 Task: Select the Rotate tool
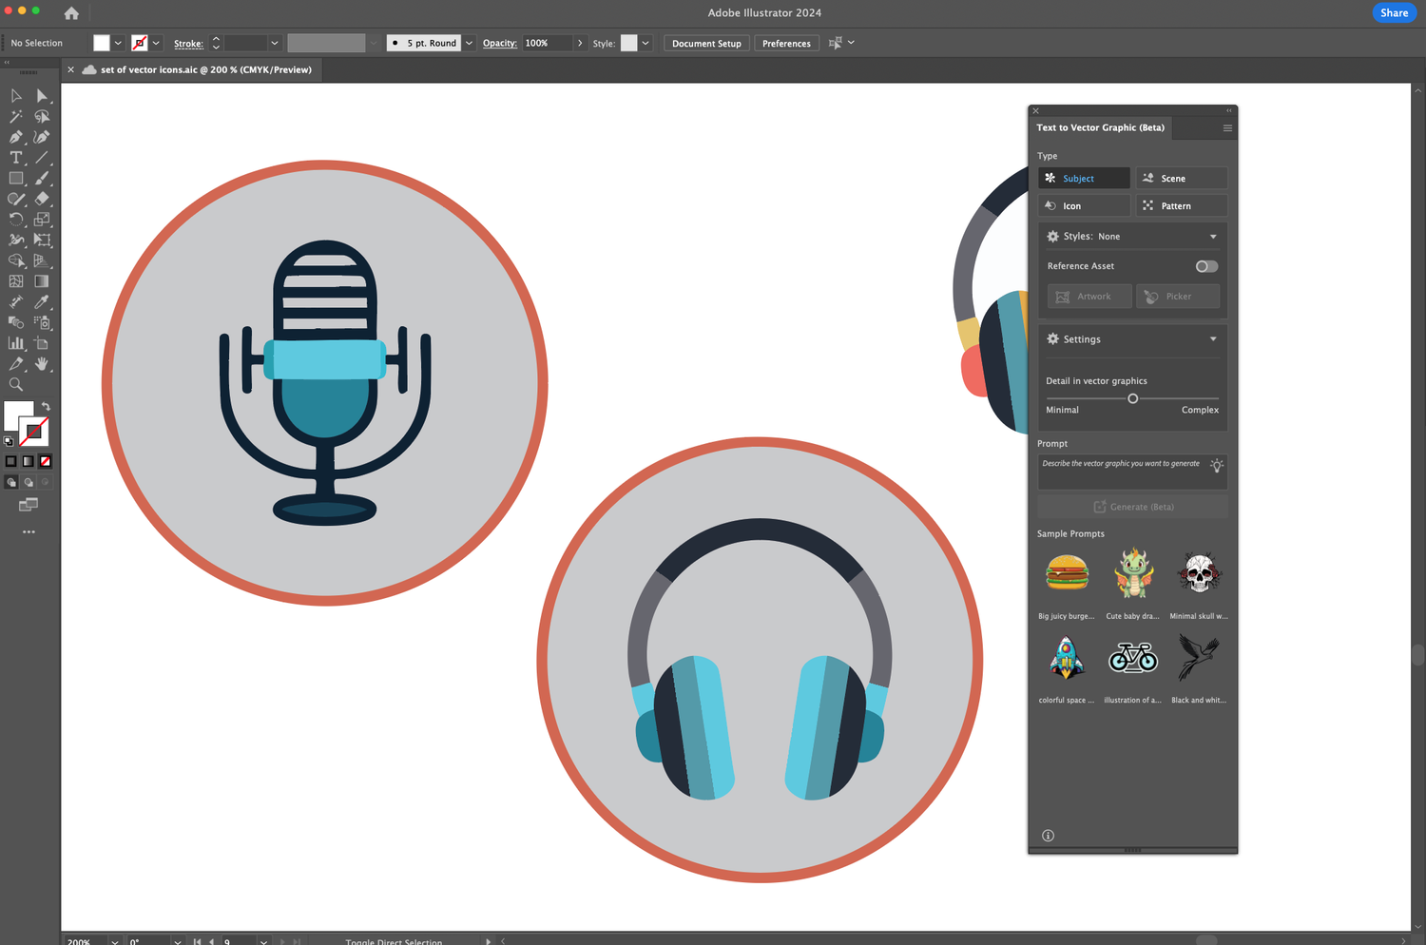click(15, 219)
